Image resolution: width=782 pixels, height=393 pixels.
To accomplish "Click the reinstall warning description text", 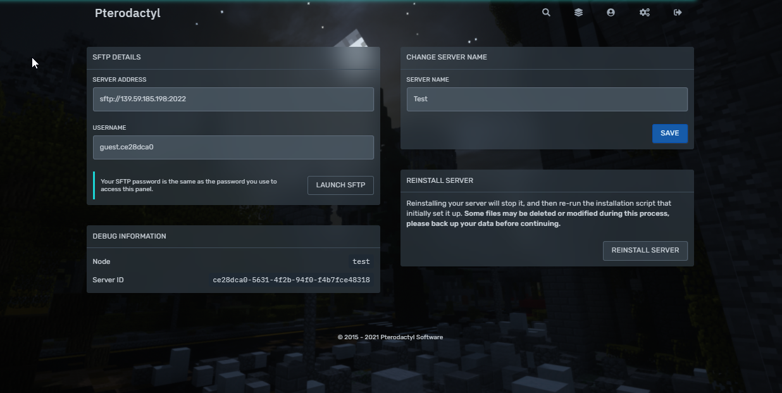I will click(538, 213).
